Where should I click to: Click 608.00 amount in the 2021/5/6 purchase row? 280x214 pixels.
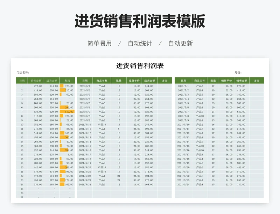coord(150,108)
